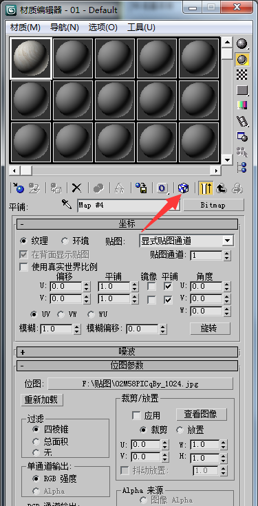258x506 pixels.
Task: Enable 使用真实世界比例 checkbox
Action: click(x=23, y=267)
